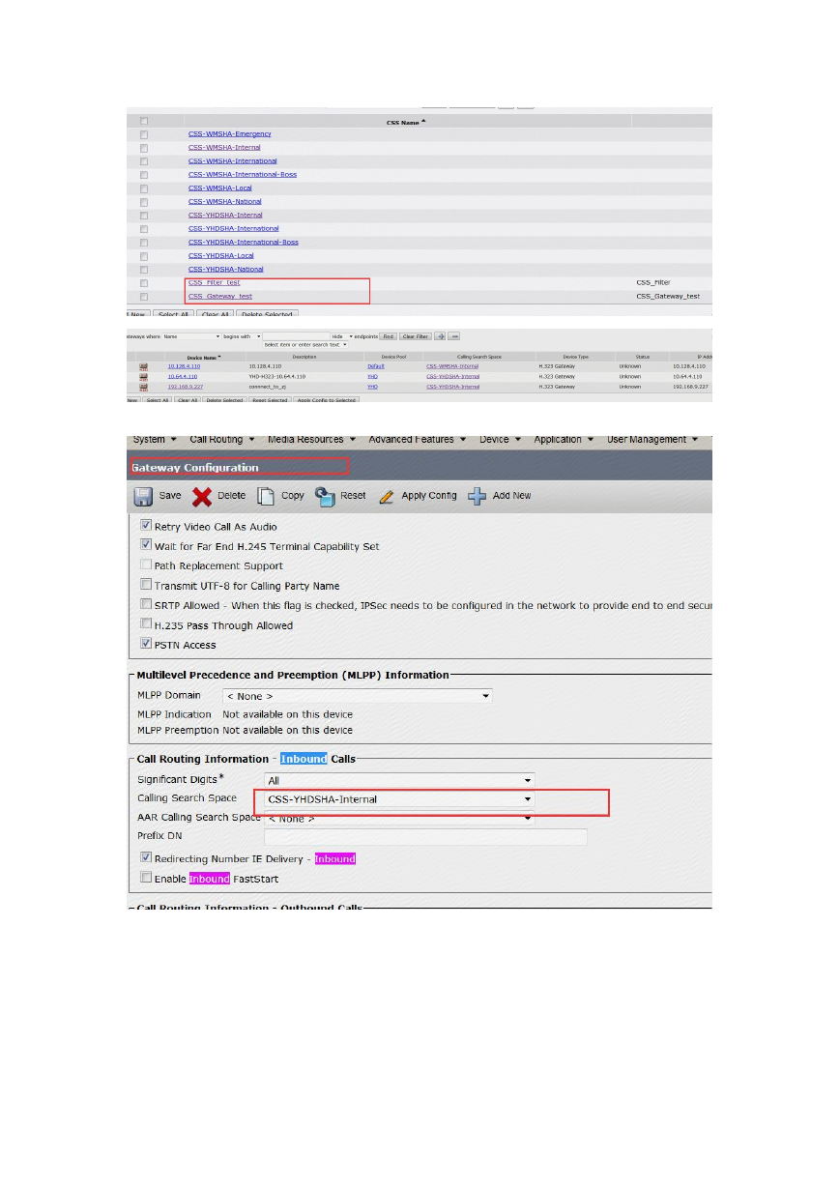Open the Call Routing menu

(x=222, y=439)
